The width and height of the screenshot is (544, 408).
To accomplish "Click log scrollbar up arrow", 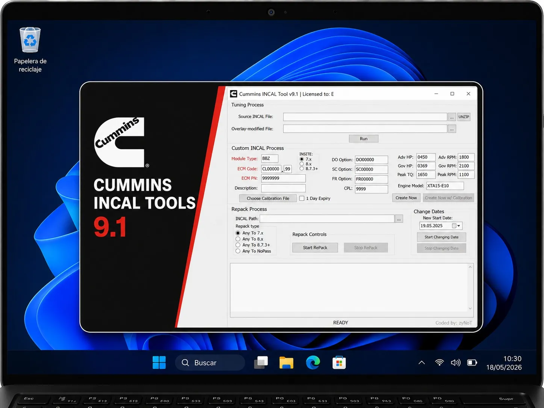I will click(470, 267).
